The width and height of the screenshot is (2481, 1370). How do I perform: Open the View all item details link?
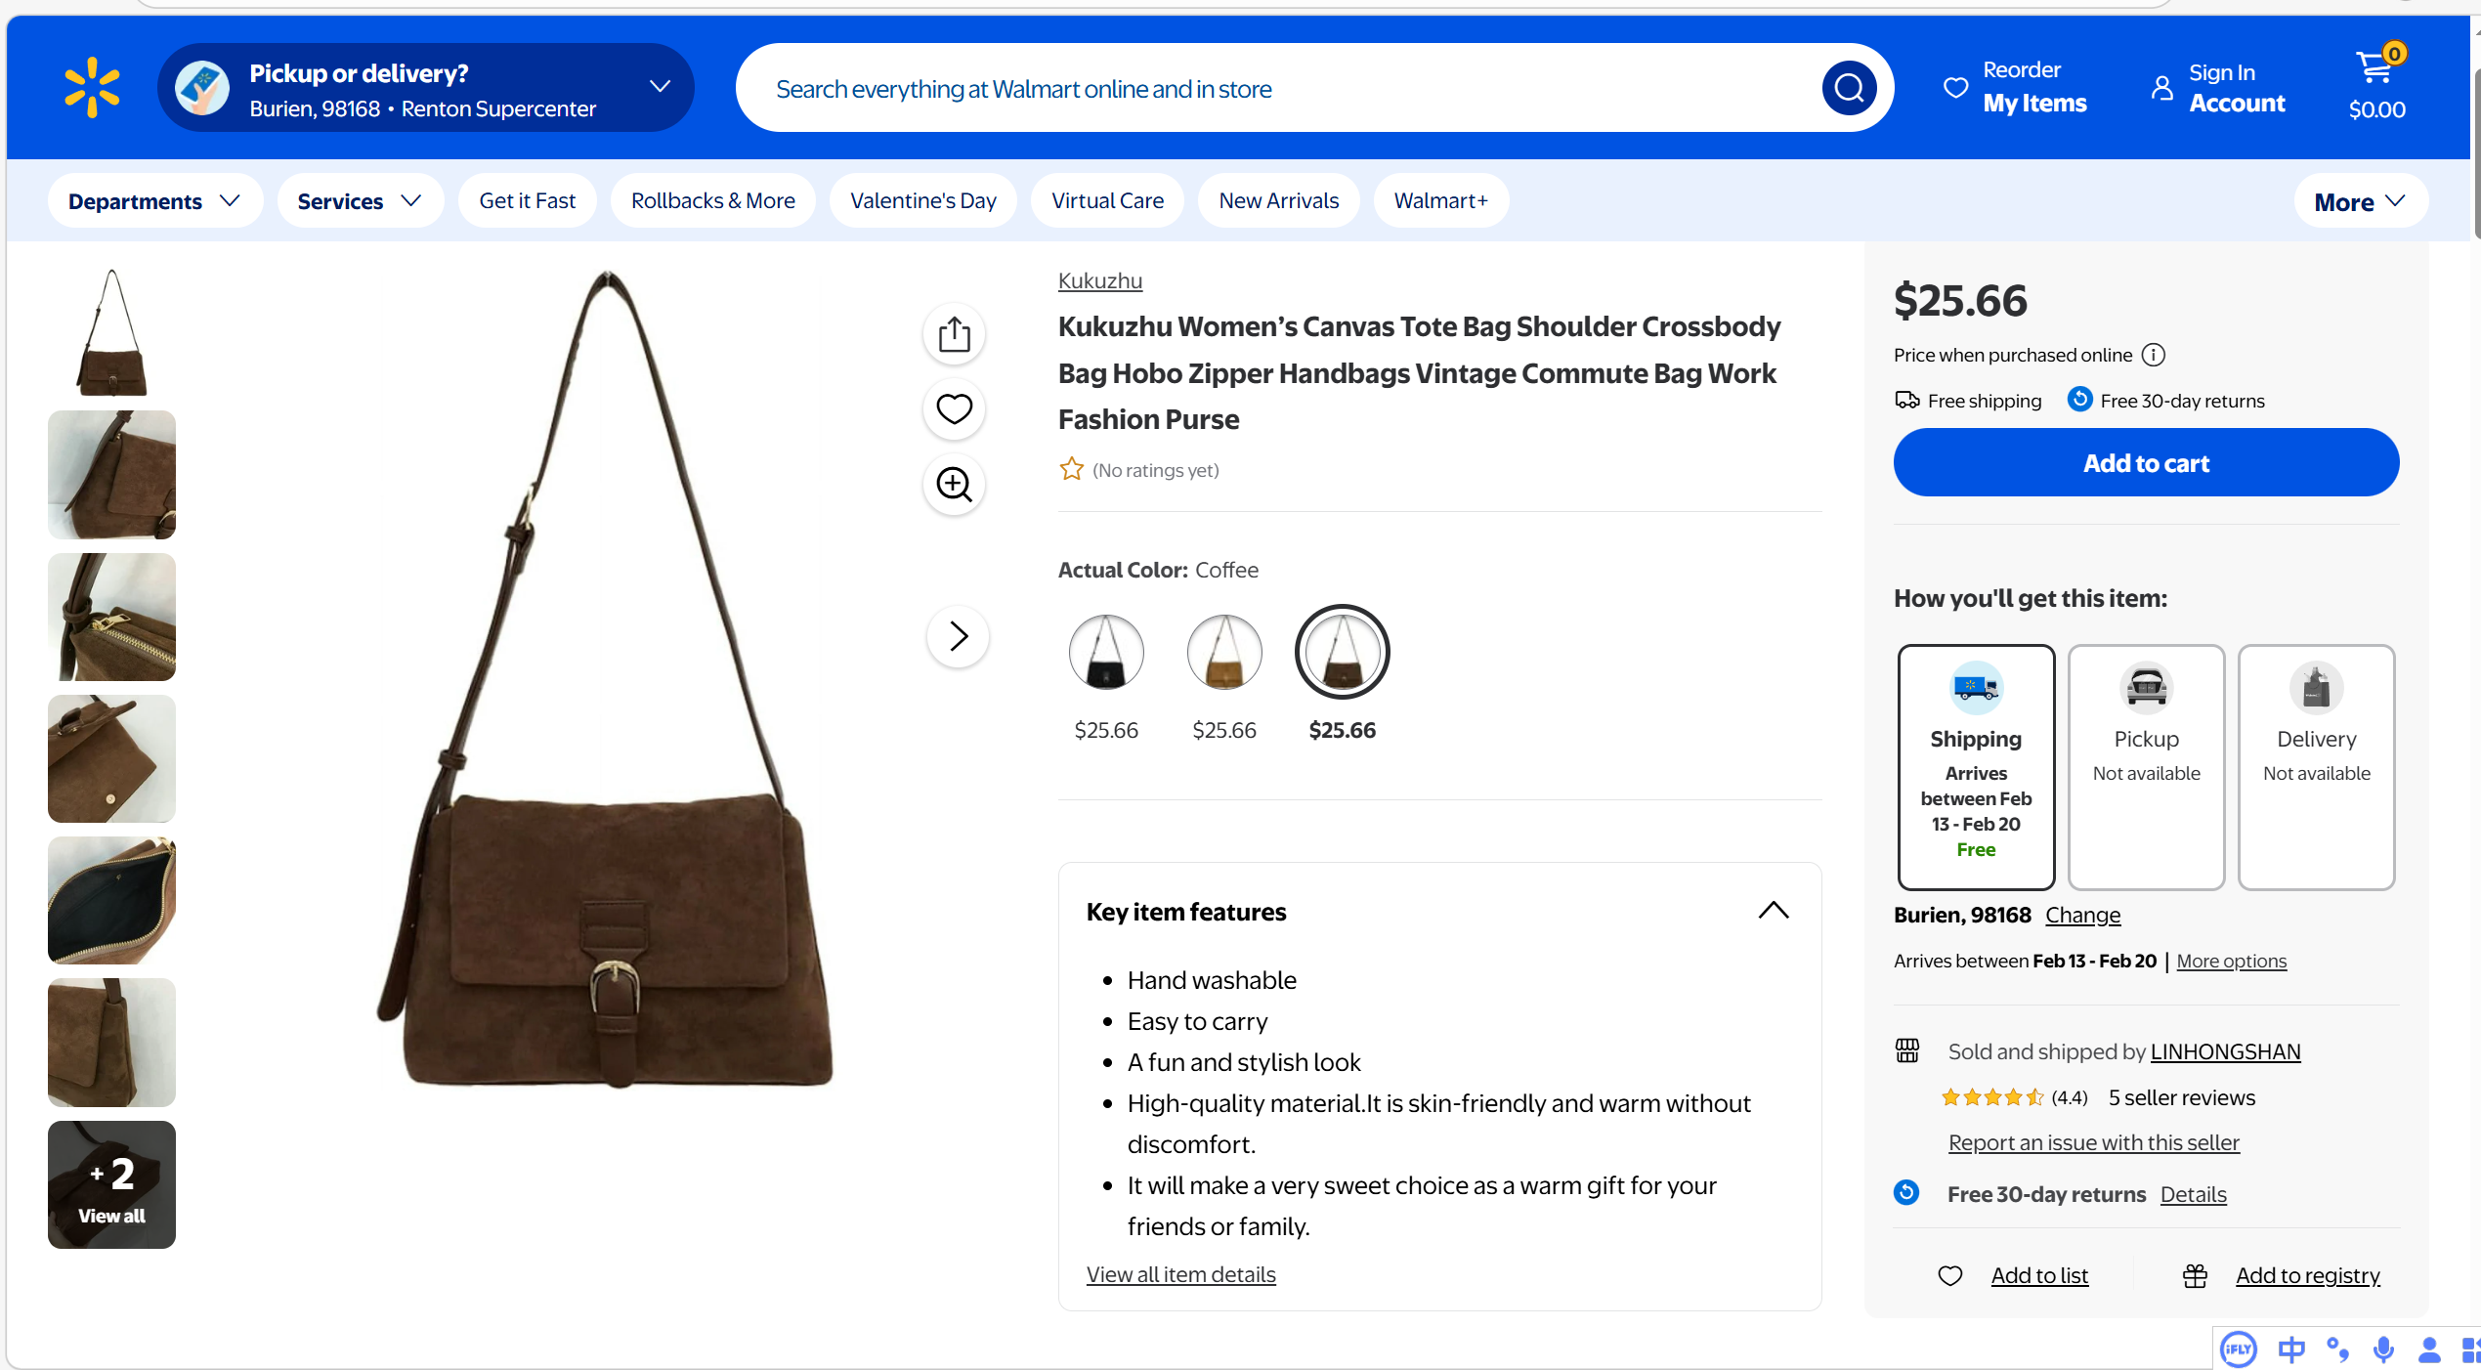1180,1274
